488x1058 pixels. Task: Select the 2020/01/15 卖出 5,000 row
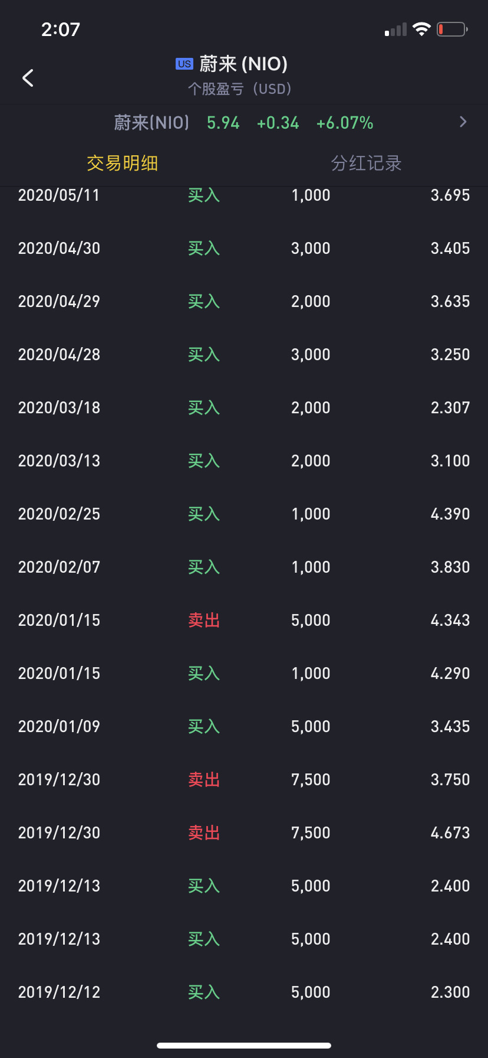pyautogui.click(x=244, y=620)
